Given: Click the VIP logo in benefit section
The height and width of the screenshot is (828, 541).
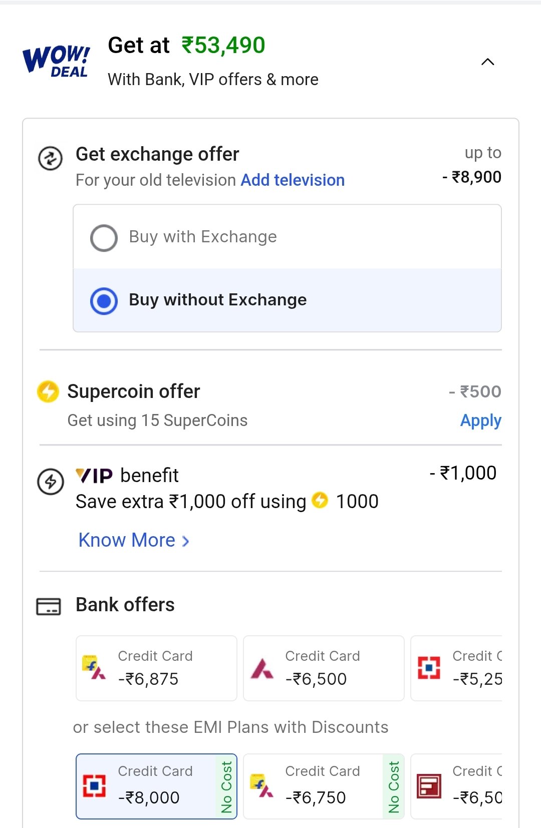Looking at the screenshot, I should [x=94, y=476].
